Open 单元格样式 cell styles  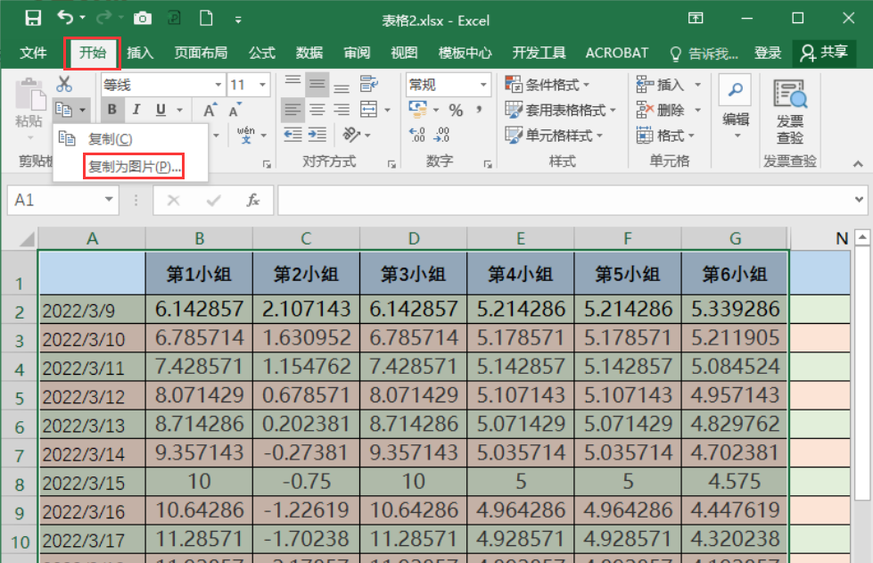coord(554,135)
